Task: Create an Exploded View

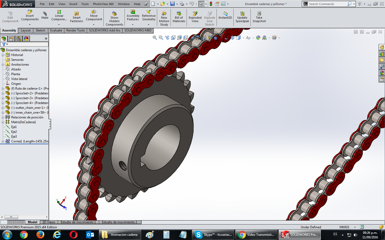Action: (195, 17)
